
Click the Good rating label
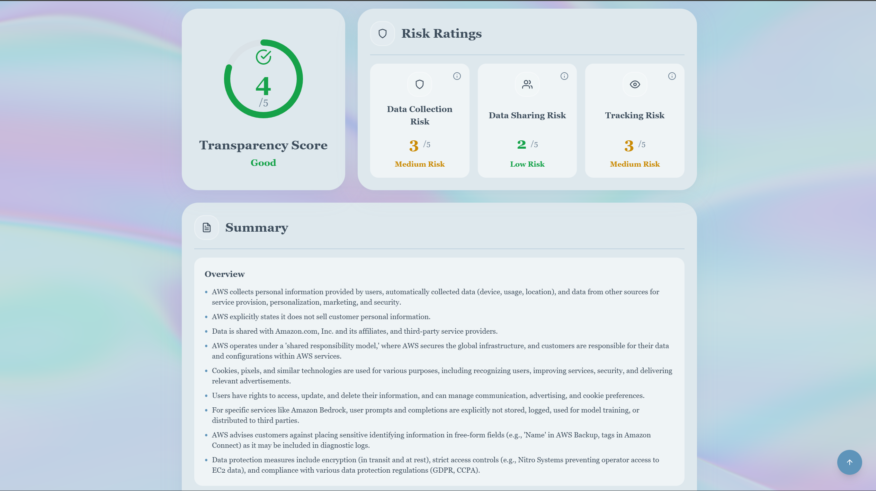click(x=263, y=163)
